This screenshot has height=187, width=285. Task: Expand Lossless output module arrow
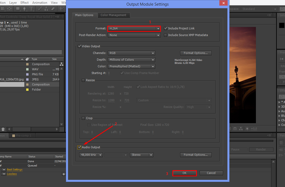[x=4, y=174]
